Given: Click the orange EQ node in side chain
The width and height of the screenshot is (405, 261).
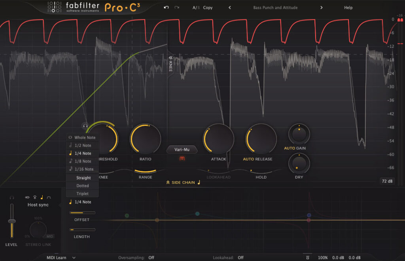Looking at the screenshot, I should 157,220.
